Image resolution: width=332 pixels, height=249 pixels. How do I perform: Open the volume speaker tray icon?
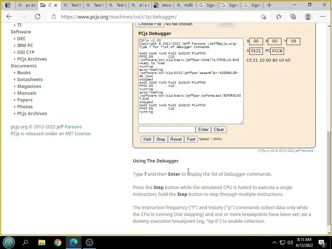click(x=290, y=243)
